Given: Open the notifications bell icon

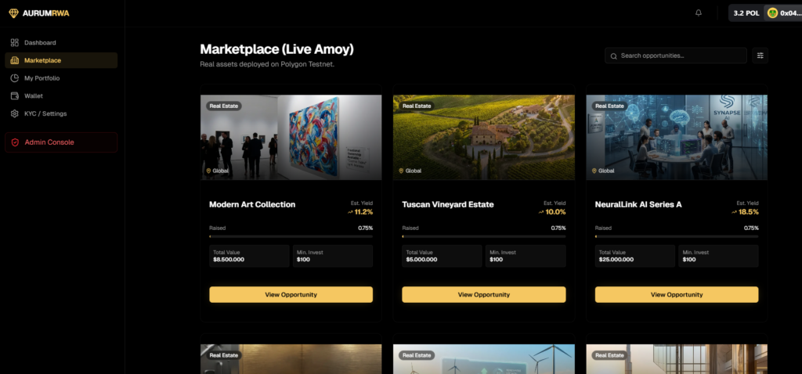Looking at the screenshot, I should click(699, 13).
